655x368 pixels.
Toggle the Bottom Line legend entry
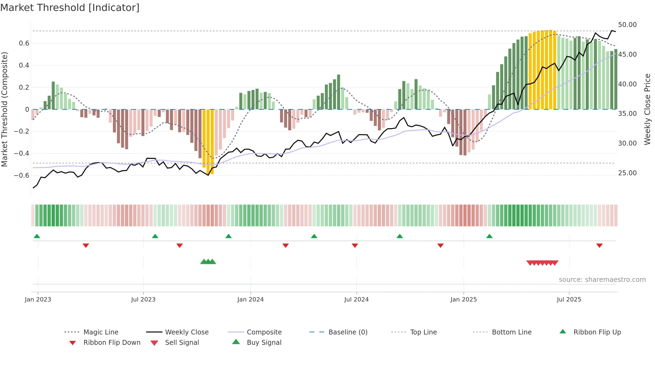pos(502,332)
